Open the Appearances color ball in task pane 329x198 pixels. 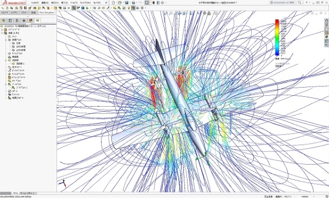(x=326, y=37)
